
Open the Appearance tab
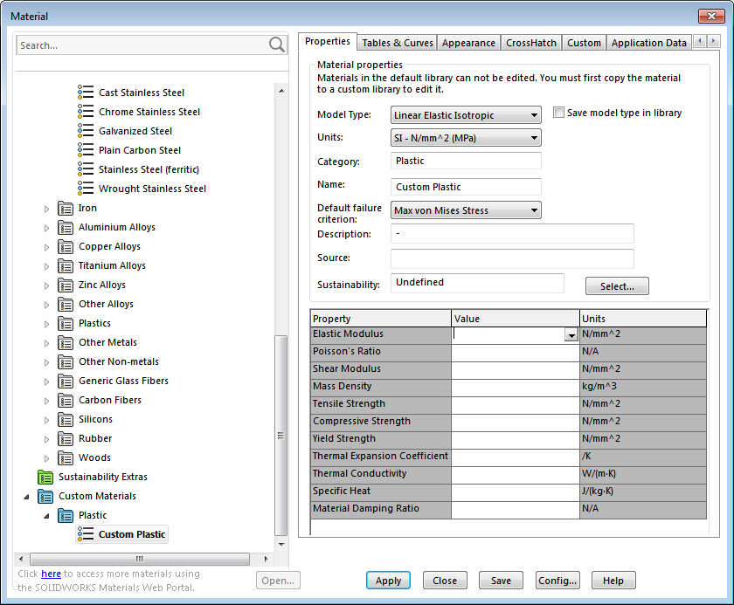pyautogui.click(x=468, y=43)
